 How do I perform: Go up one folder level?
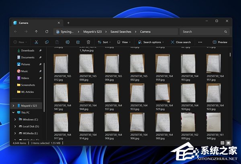click(x=36, y=32)
